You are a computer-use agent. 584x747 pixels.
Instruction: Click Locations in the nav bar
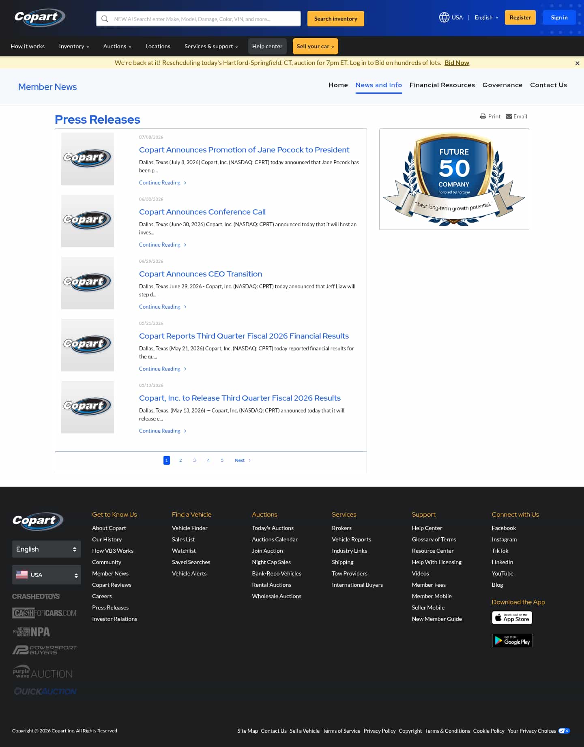coord(158,46)
